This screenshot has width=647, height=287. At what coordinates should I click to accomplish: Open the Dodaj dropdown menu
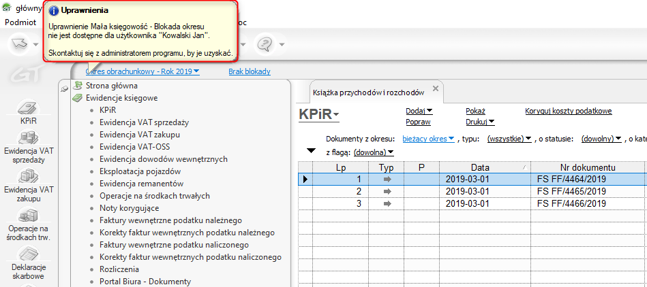click(x=419, y=111)
